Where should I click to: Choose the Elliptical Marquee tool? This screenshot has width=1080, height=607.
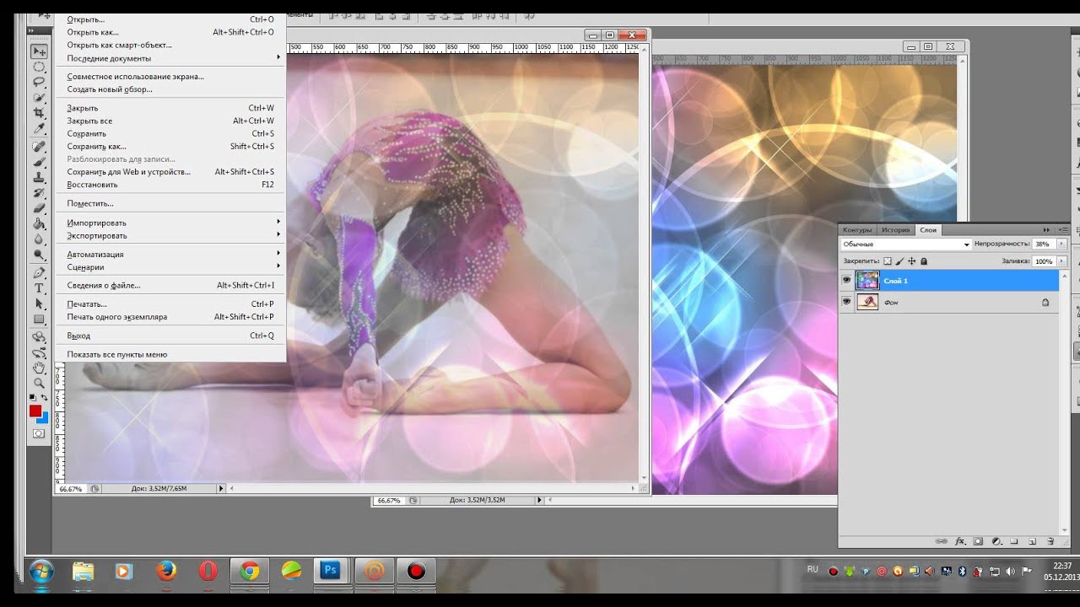[x=39, y=67]
